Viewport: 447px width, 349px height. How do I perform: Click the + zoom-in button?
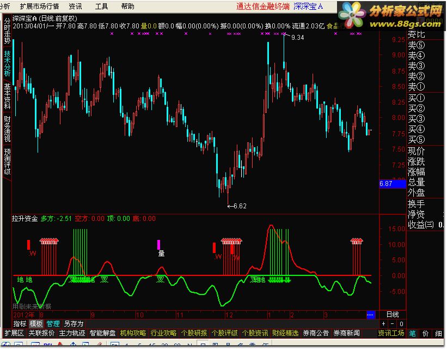383,323
